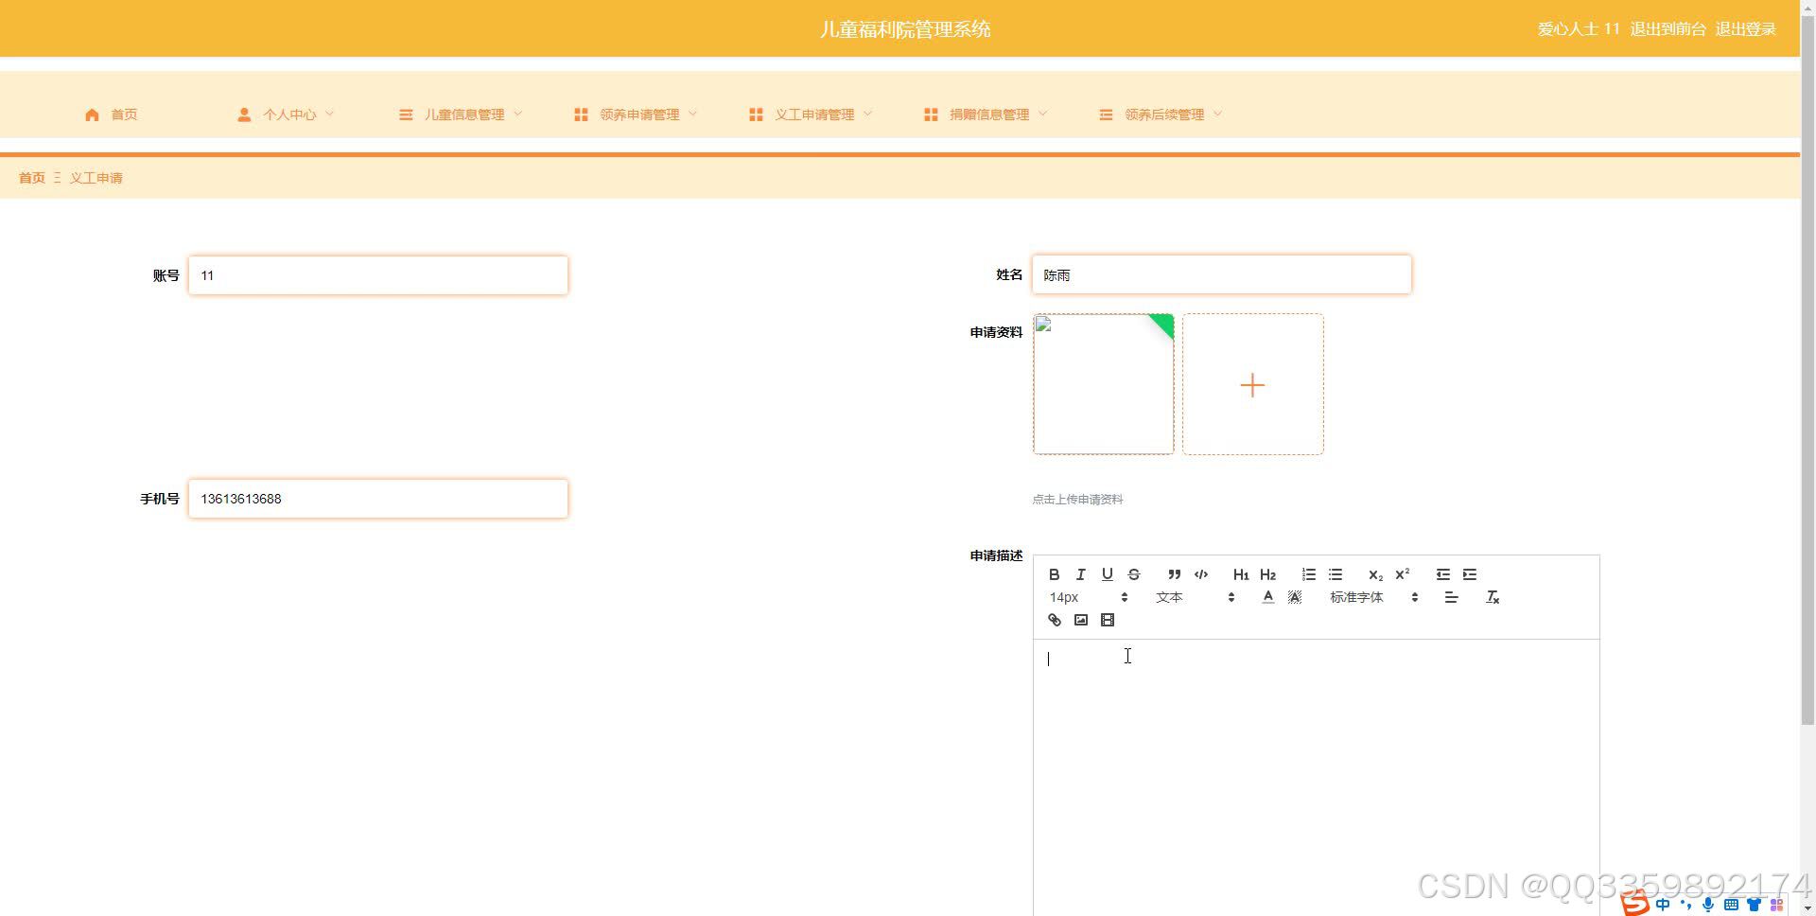Open the IME skin shirt icon
1816x916 pixels.
(1754, 905)
